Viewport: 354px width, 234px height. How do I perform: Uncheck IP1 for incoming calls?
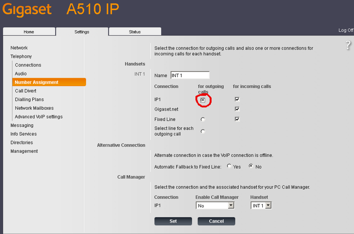237,100
